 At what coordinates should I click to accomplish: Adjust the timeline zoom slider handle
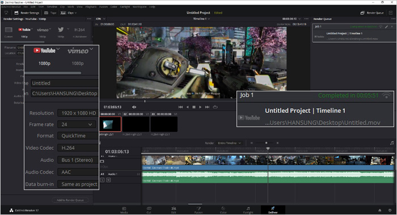click(267, 143)
